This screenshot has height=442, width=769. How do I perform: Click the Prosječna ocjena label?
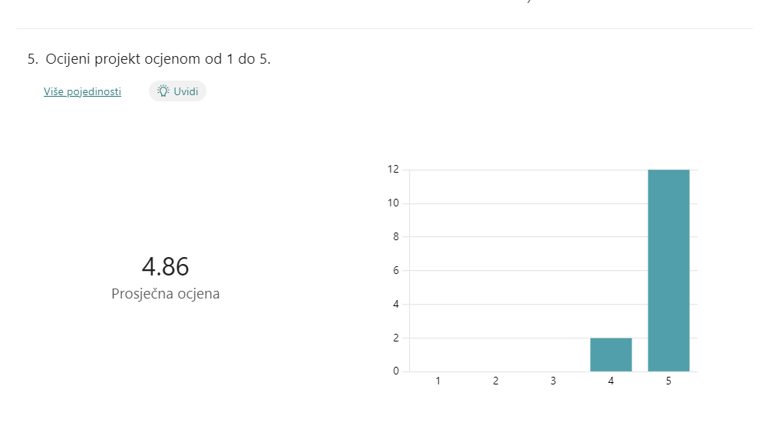click(165, 293)
